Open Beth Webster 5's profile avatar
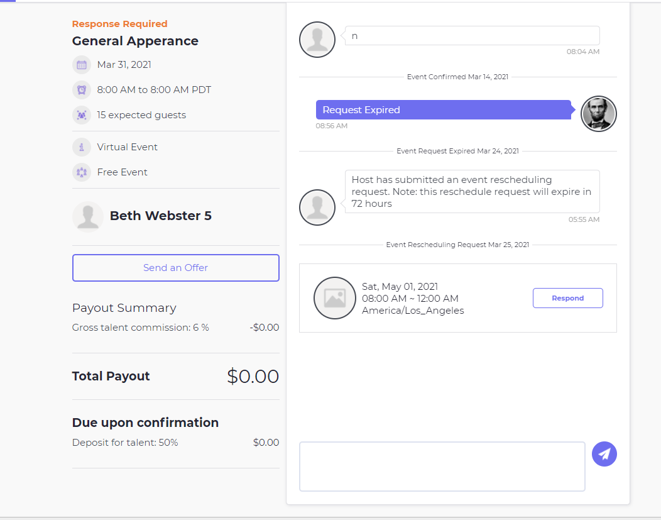 tap(88, 216)
